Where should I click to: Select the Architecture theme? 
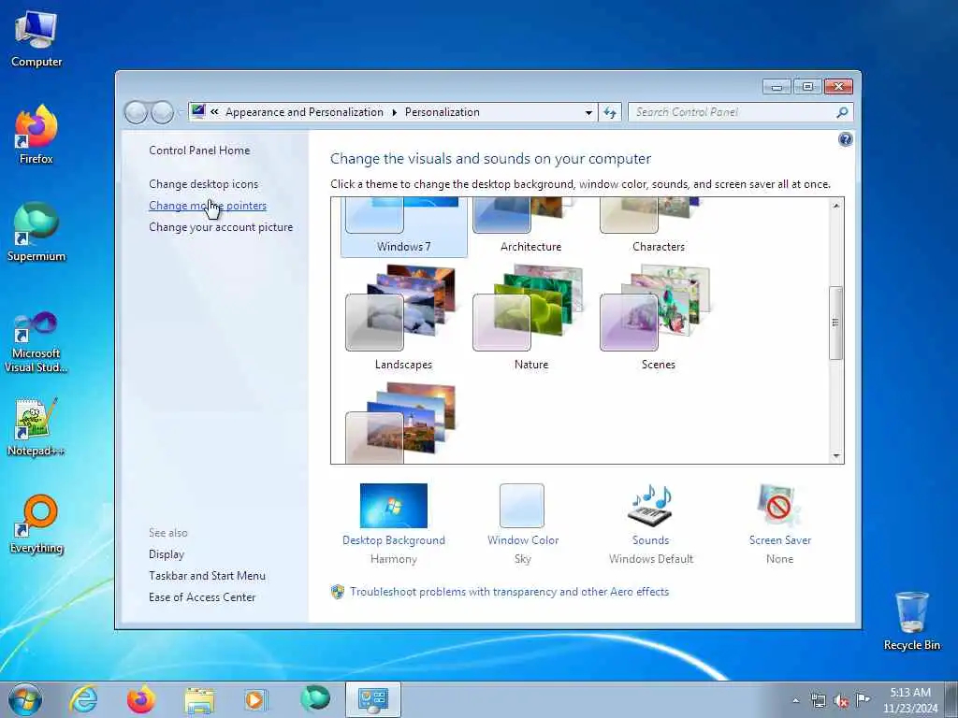530,226
